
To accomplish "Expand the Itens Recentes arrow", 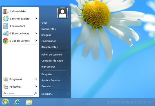I will pos(68,47).
